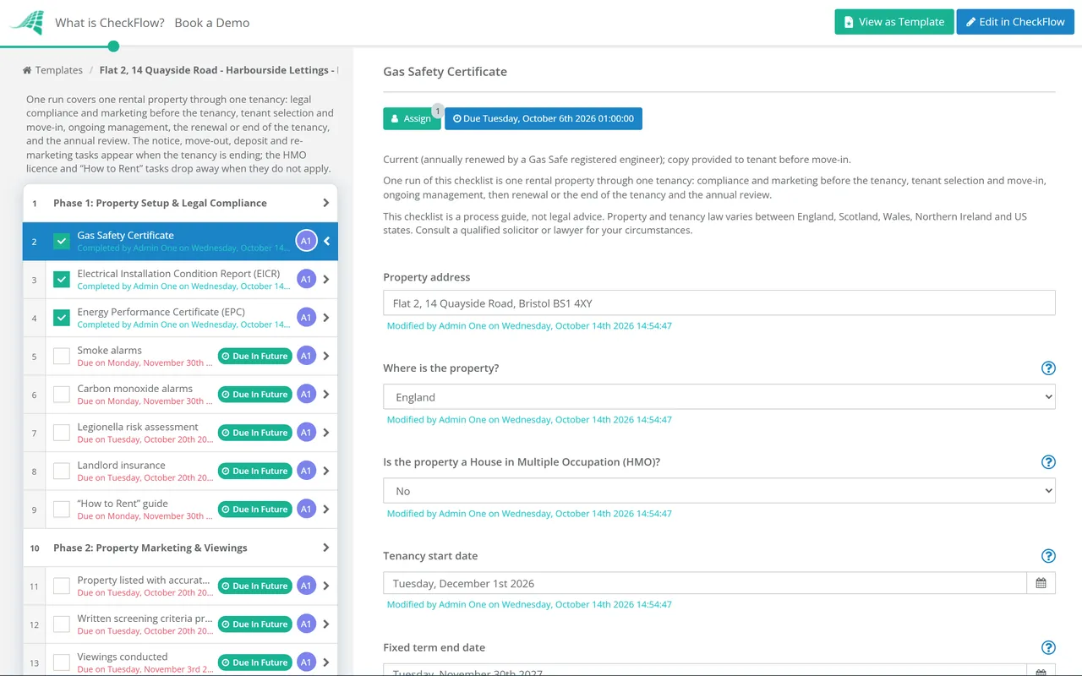This screenshot has width=1082, height=676.
Task: Click the A1 assignee avatar on Gas Safety Certificate
Action: (306, 241)
